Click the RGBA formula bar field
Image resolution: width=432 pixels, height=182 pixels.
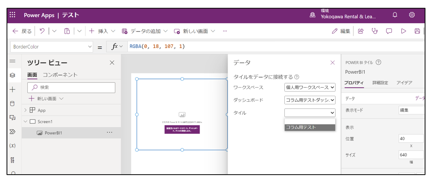(x=276, y=47)
